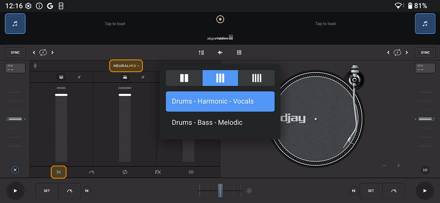Jump to cue on right deck
440x203 pixels.
click(393, 191)
